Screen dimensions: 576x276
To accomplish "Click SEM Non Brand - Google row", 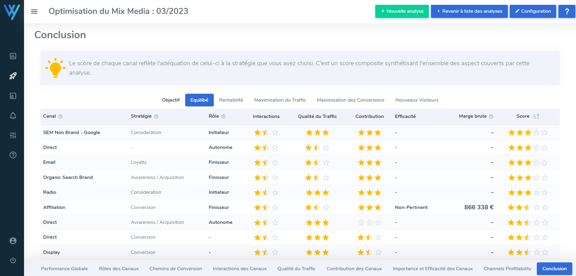I will coord(300,133).
